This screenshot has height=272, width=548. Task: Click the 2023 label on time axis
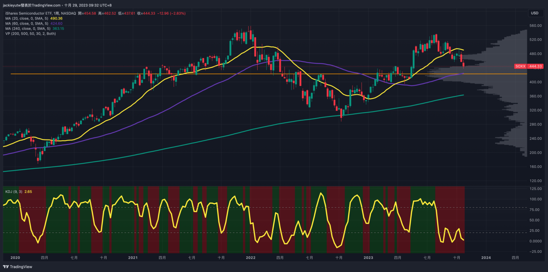point(368,258)
